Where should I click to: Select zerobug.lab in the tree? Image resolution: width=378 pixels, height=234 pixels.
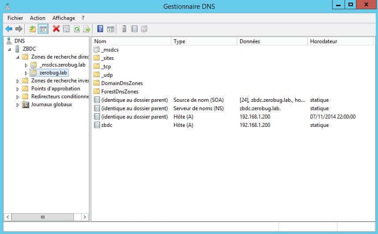pos(53,73)
